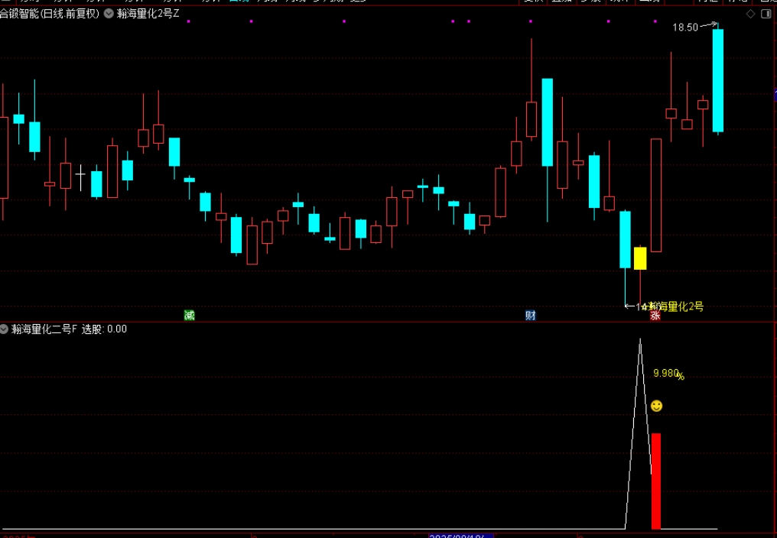The height and width of the screenshot is (538, 777).
Task: Click the white spike peak in indicator panel
Action: (640, 340)
